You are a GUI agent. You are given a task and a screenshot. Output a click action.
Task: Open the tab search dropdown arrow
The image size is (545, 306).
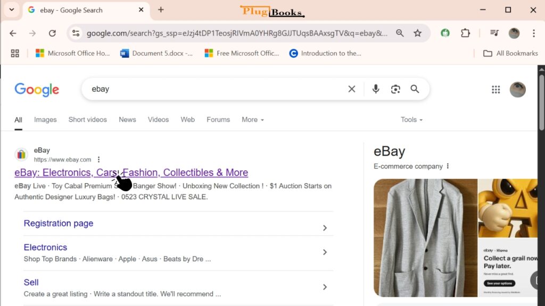point(12,10)
